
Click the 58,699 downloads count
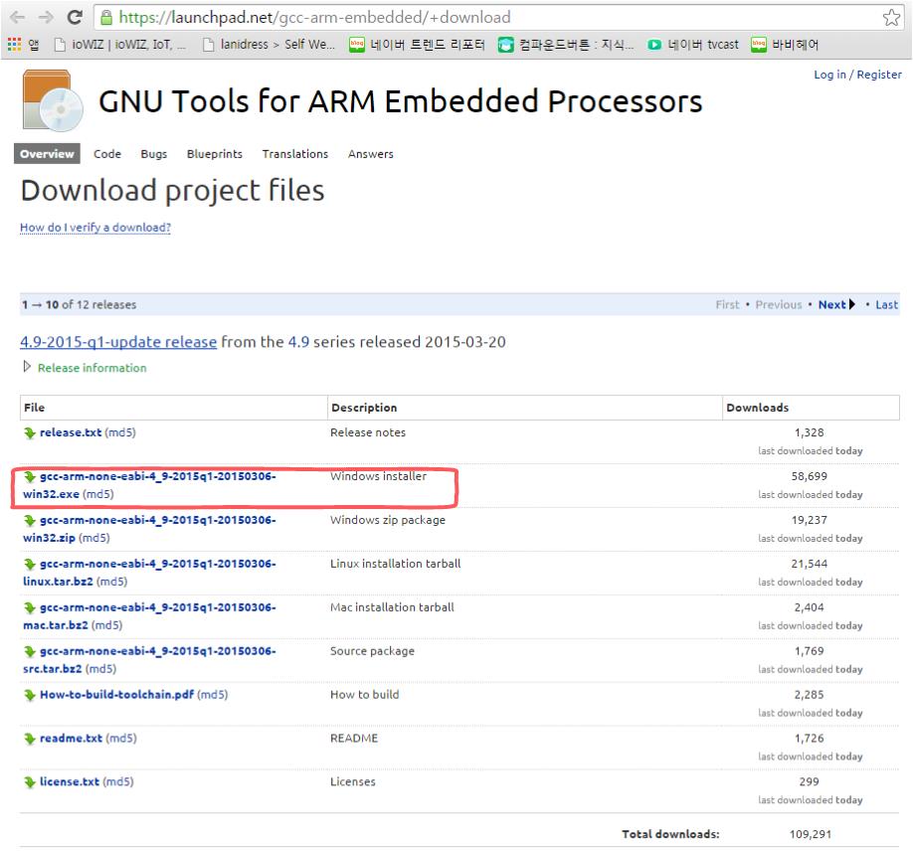click(809, 476)
